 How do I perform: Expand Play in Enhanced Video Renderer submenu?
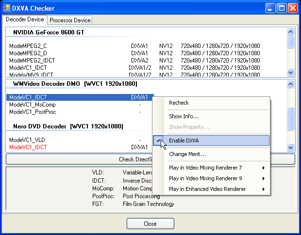211,189
